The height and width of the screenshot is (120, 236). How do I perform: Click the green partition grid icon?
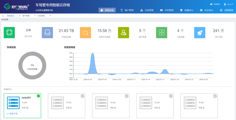[162, 33]
